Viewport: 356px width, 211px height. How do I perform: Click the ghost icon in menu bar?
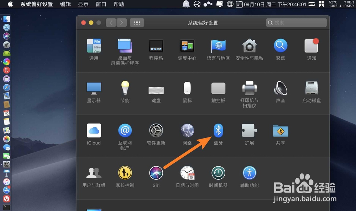(x=186, y=4)
